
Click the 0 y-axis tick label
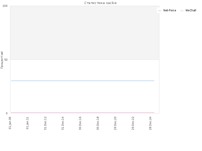pos(7,113)
